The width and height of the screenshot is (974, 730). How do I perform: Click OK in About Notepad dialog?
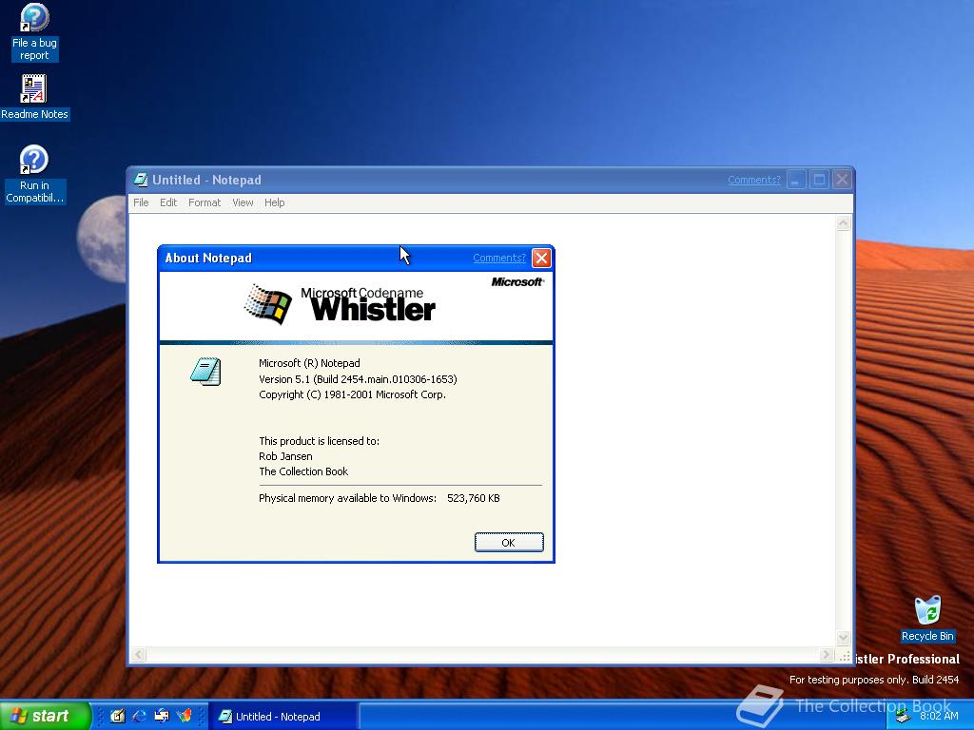(x=509, y=543)
